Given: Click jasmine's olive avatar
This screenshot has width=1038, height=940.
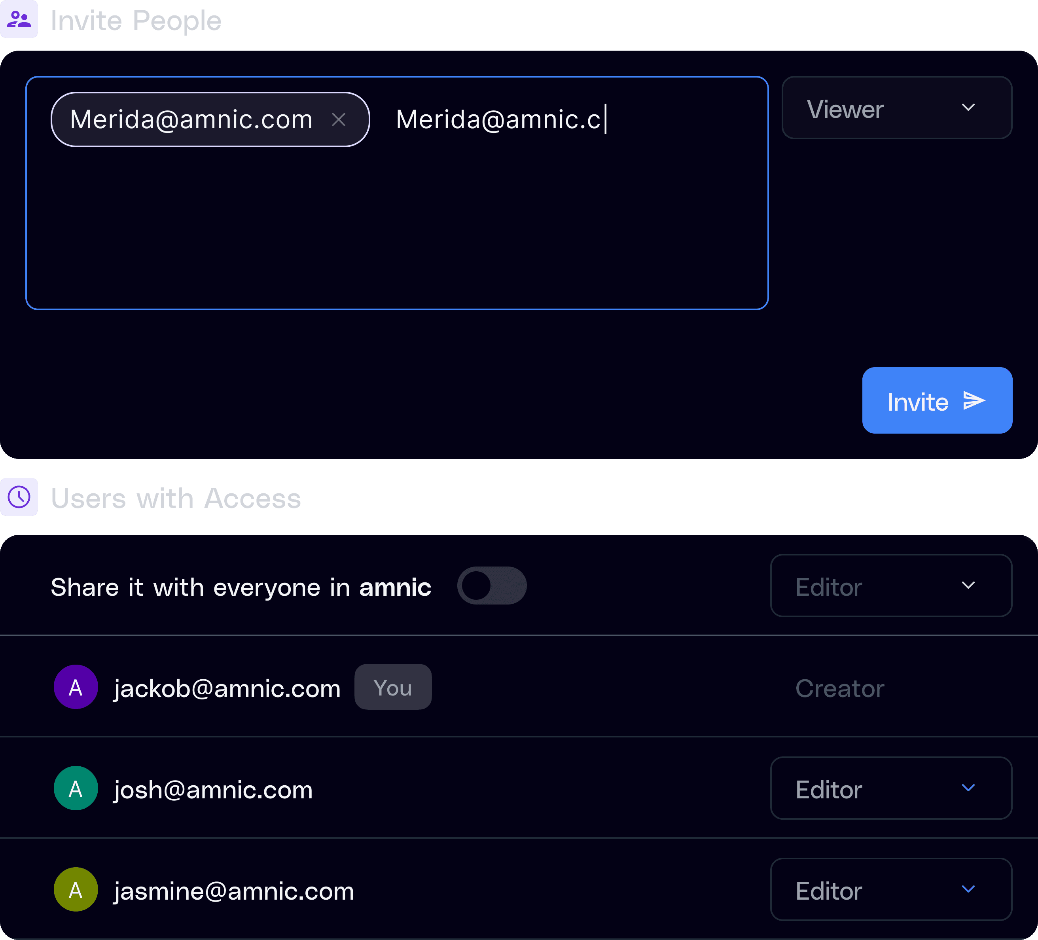Looking at the screenshot, I should click(x=76, y=889).
